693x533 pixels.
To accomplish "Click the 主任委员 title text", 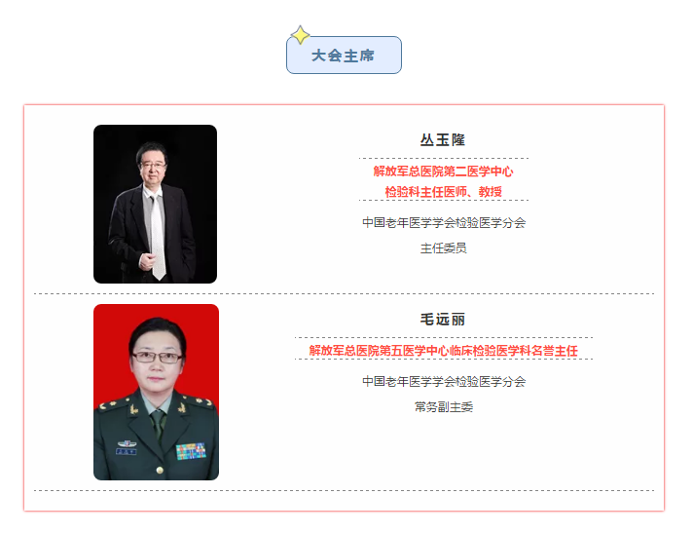I will pyautogui.click(x=443, y=247).
